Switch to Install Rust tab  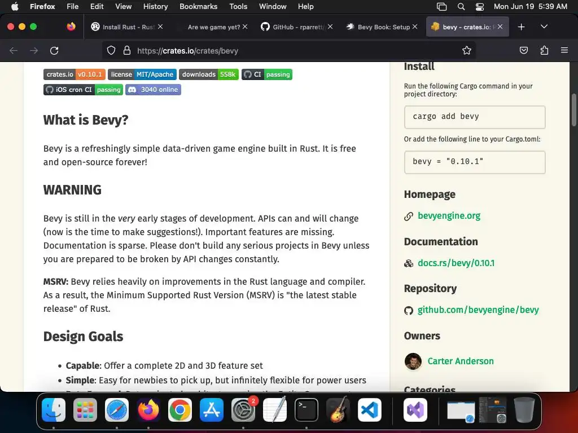pyautogui.click(x=124, y=27)
